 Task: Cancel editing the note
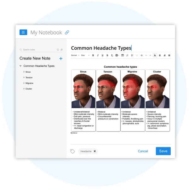point(143,151)
